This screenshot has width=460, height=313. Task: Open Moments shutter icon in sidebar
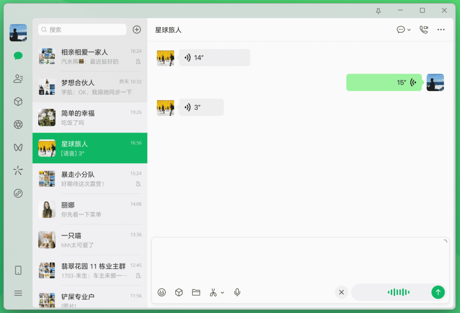click(18, 125)
